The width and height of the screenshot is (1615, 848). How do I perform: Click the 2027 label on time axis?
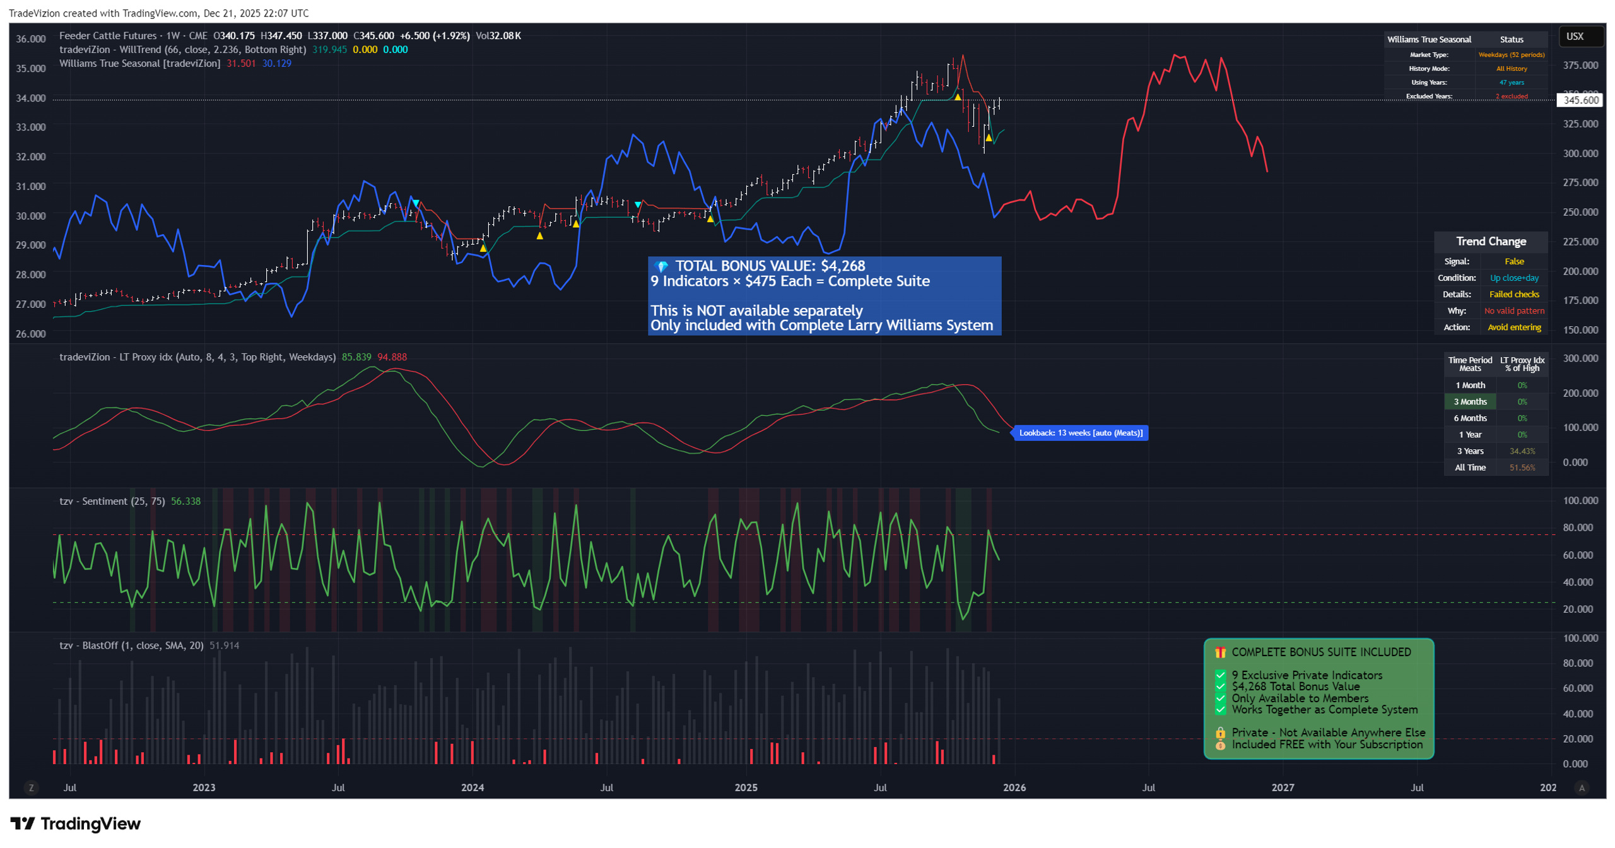tap(1283, 787)
